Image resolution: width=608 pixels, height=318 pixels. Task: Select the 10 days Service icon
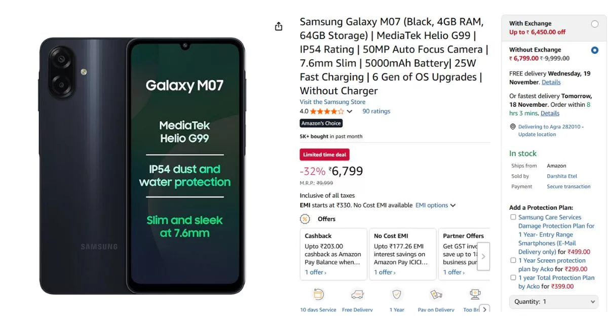[x=318, y=294]
